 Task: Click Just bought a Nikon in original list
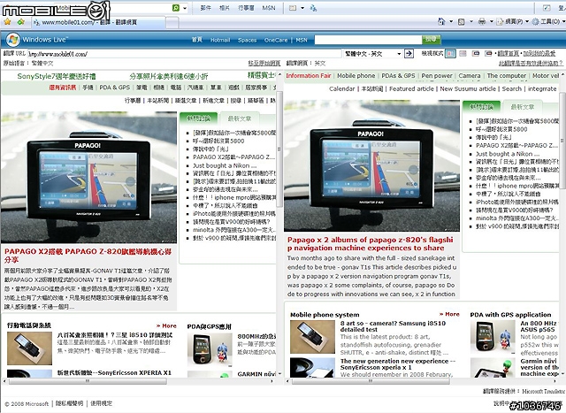click(225, 165)
